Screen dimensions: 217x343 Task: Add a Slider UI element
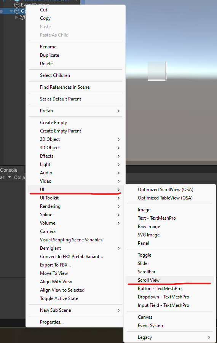(170, 263)
